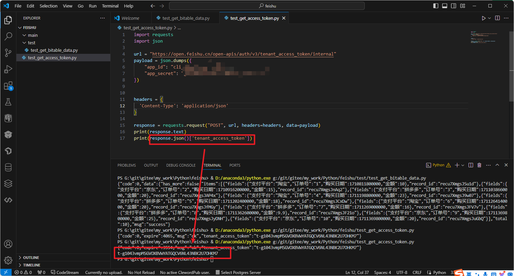514x276 pixels.
Task: Change indentation via Spaces: 4
Action: tap(383, 272)
